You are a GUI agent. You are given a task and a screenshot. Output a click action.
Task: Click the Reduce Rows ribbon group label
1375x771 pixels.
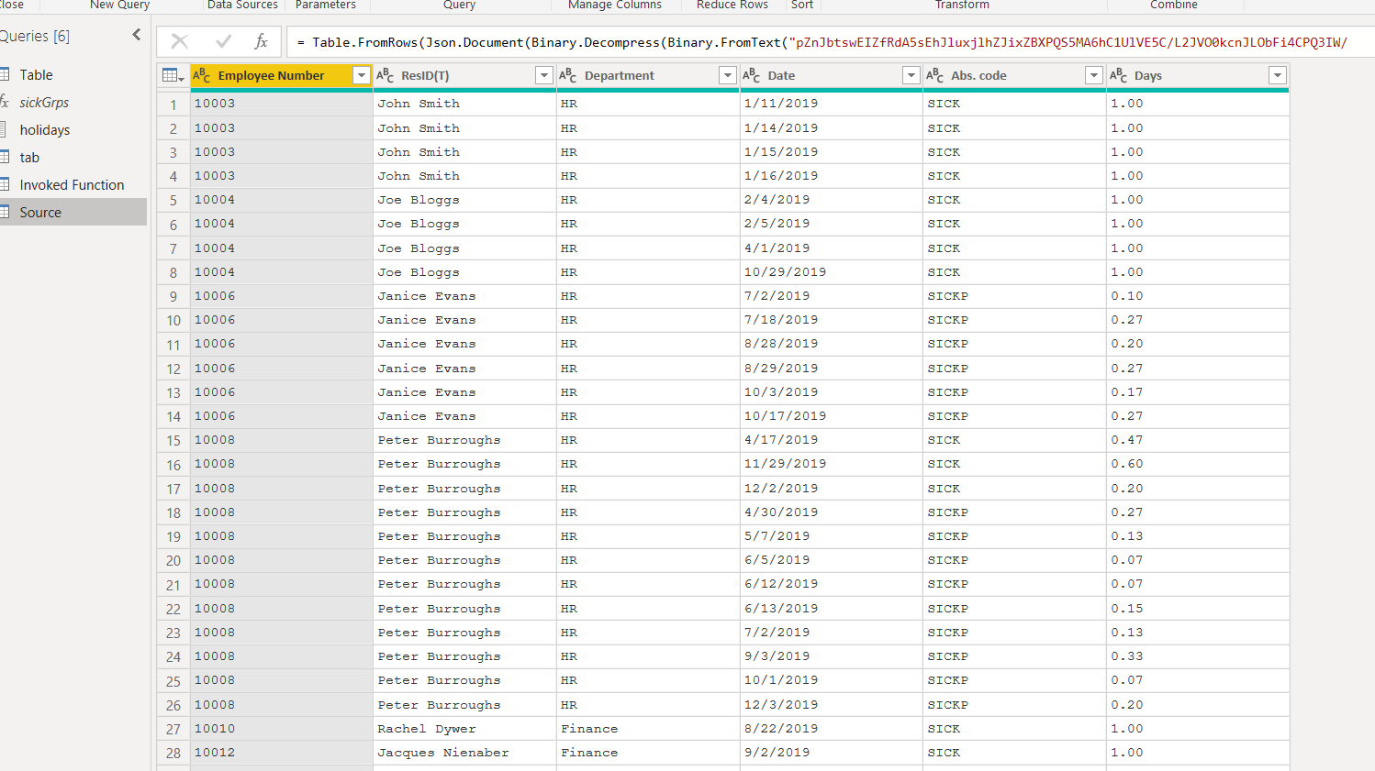pyautogui.click(x=732, y=5)
